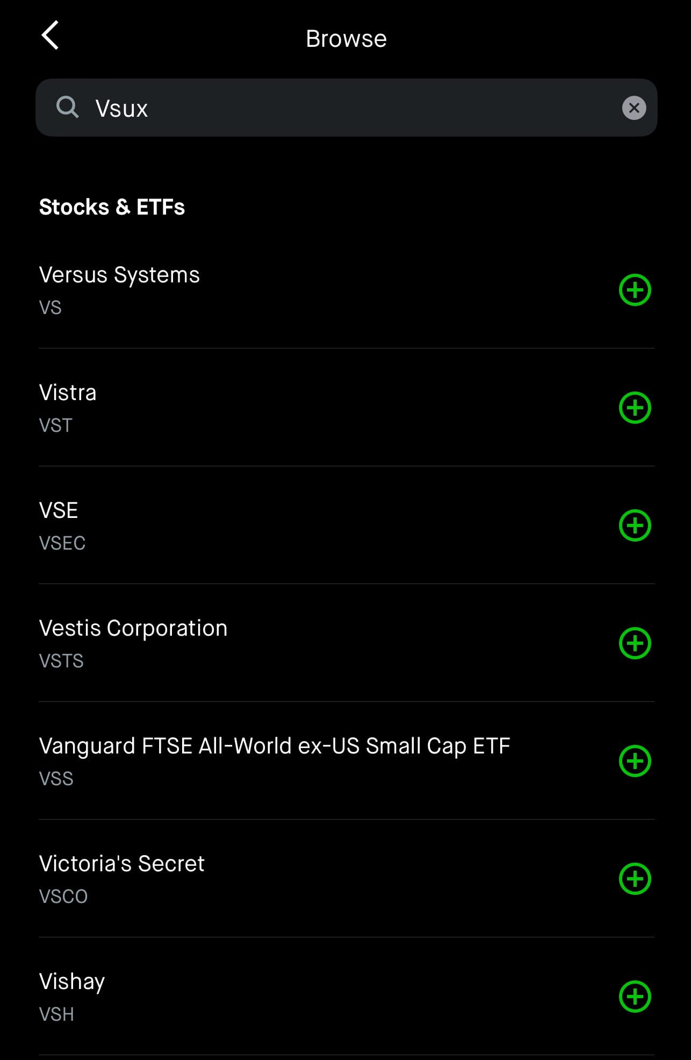
Task: Open Victoria's Secret stock details
Action: (x=121, y=864)
